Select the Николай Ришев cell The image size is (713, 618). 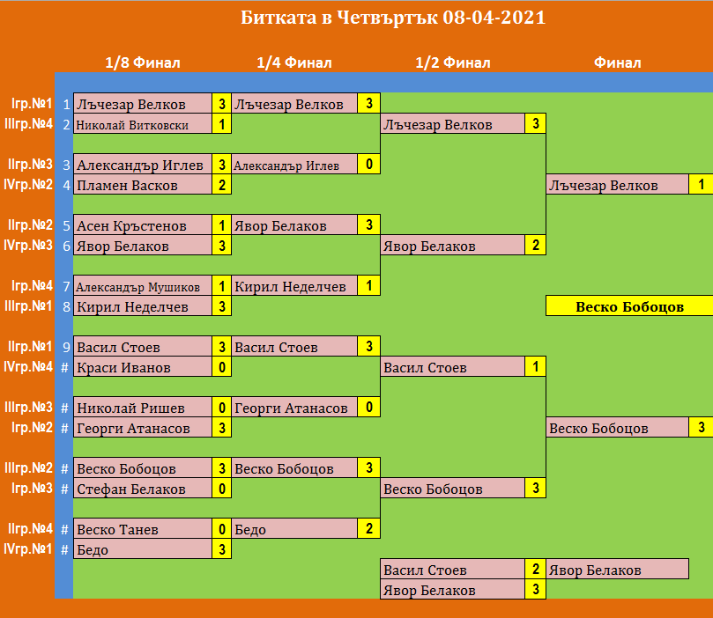point(143,408)
